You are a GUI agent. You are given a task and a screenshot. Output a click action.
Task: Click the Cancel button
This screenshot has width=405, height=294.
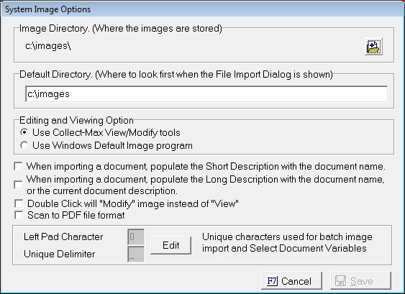(291, 281)
